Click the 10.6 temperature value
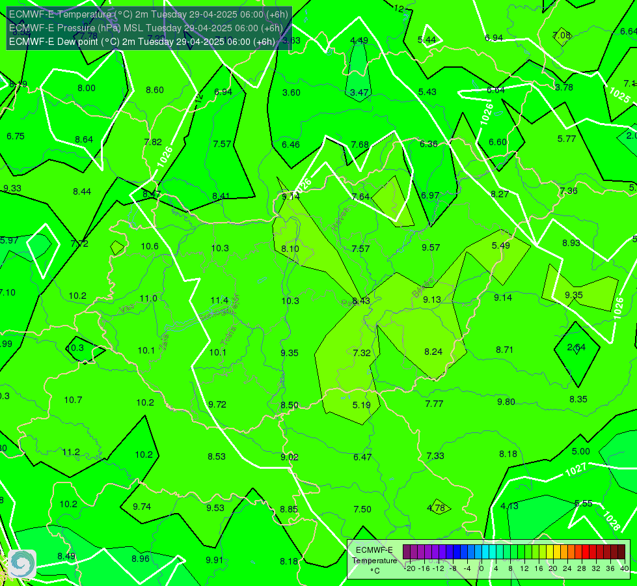Image resolution: width=637 pixels, height=586 pixels. pos(150,246)
